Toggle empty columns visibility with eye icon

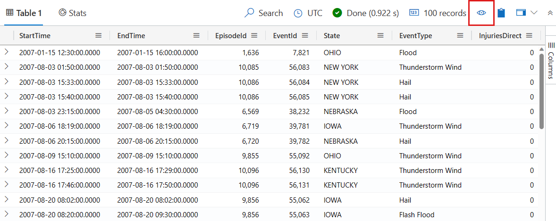(x=481, y=13)
